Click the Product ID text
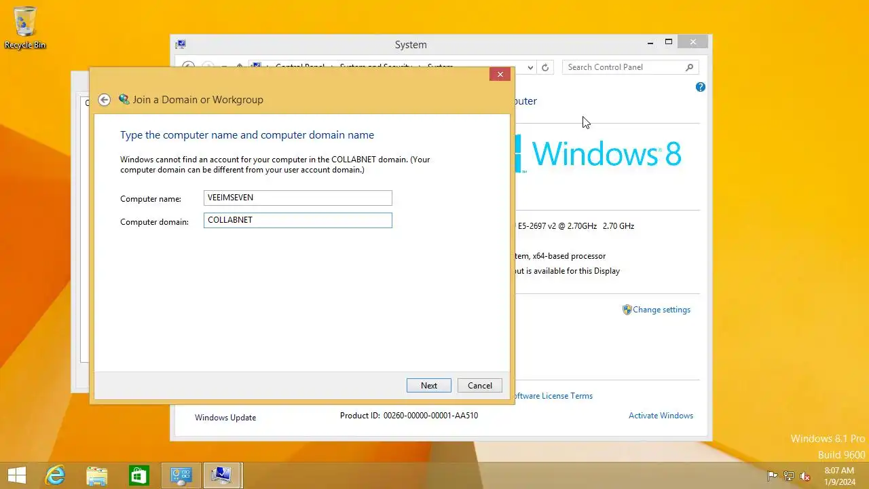The height and width of the screenshot is (489, 869). pos(409,416)
